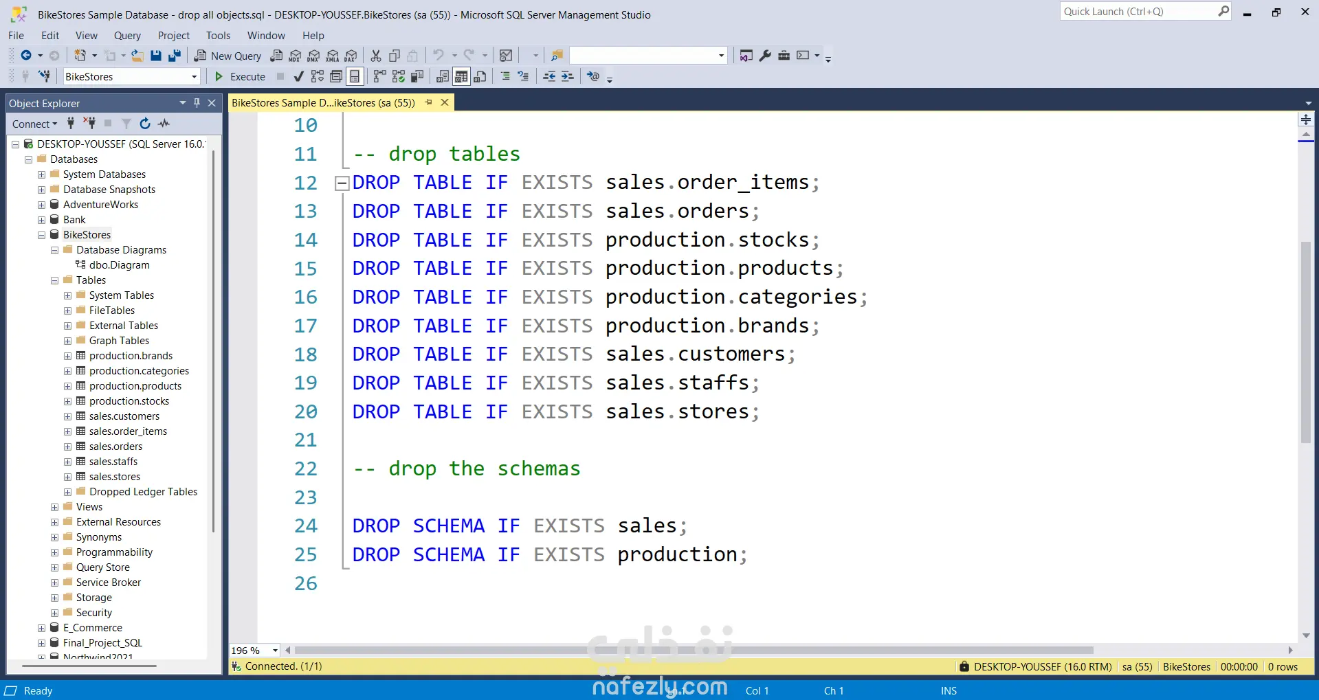Expand the AdventureWorks database node
This screenshot has height=700, width=1319.
point(41,205)
